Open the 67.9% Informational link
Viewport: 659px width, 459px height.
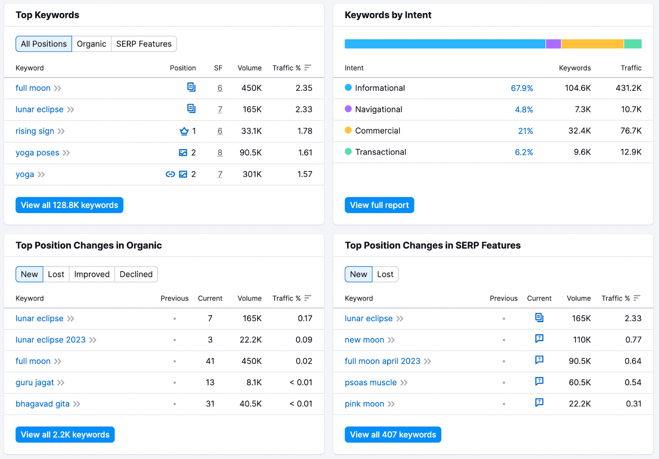(x=522, y=88)
